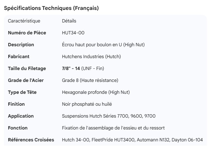
Task: Click the Spécifications Techniques (Français) heading
Action: click(51, 8)
